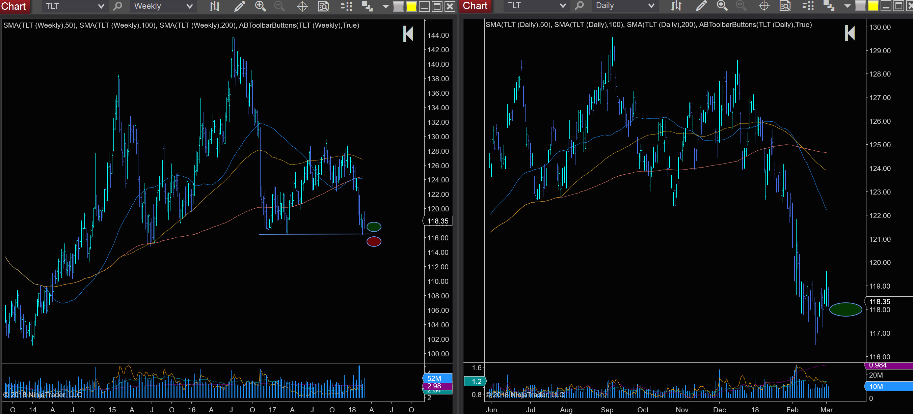Toggle the data box in Weekly chart
The width and height of the screenshot is (913, 414).
tap(323, 6)
